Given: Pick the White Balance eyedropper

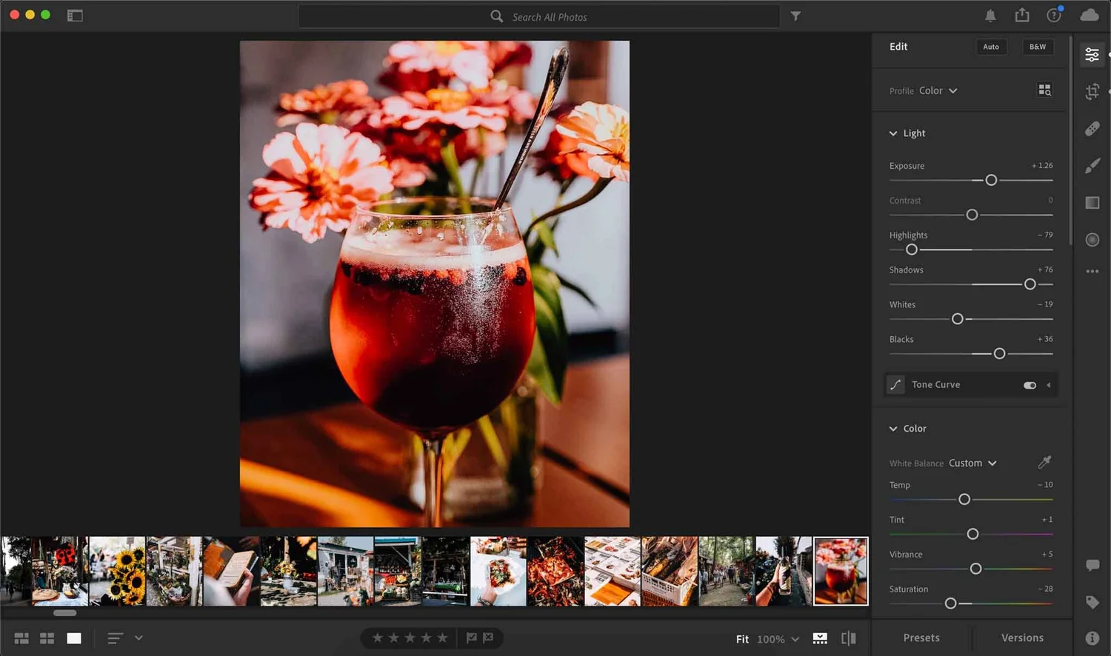Looking at the screenshot, I should point(1044,462).
